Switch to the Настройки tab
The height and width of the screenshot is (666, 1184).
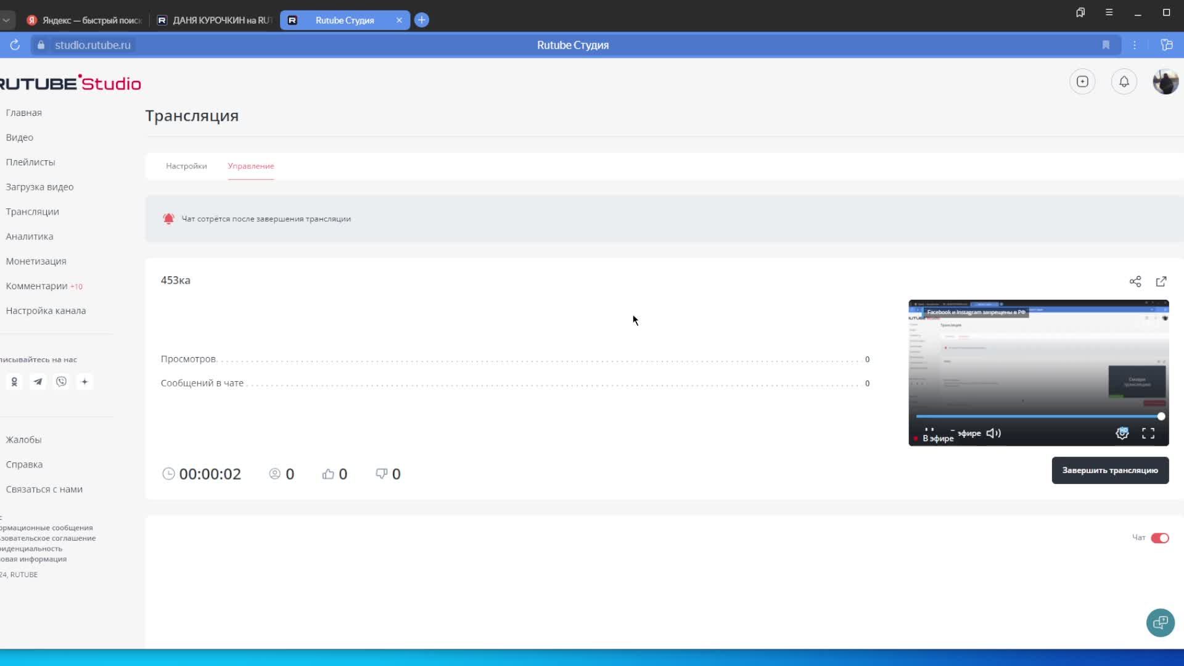point(186,166)
